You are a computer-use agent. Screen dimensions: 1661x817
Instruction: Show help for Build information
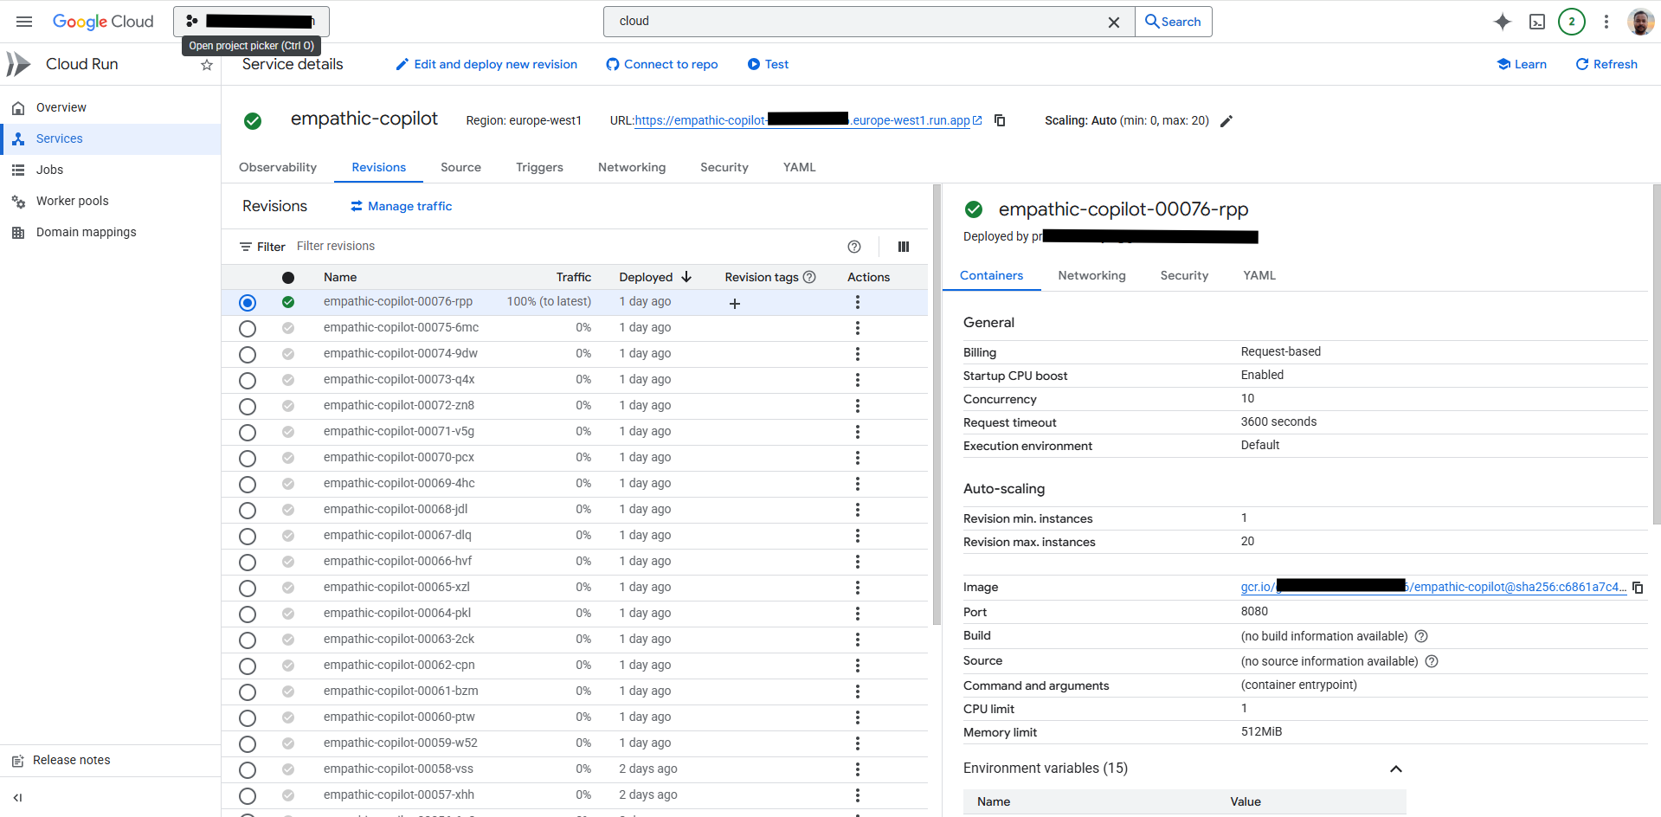1421,636
